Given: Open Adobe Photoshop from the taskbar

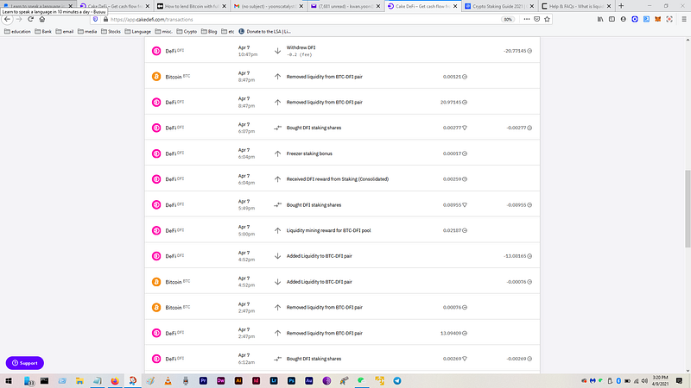Looking at the screenshot, I should point(291,380).
